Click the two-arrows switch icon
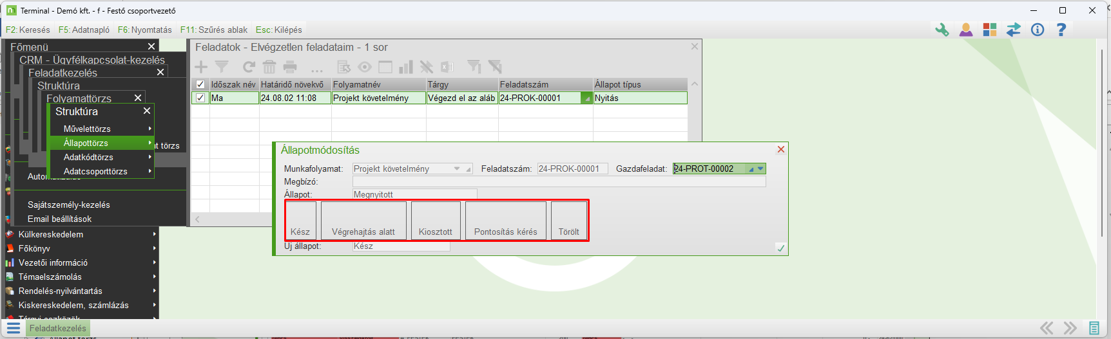1111x339 pixels. coord(1014,30)
